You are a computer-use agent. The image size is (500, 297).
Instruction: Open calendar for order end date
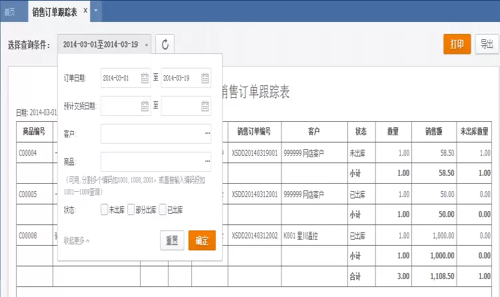[205, 78]
